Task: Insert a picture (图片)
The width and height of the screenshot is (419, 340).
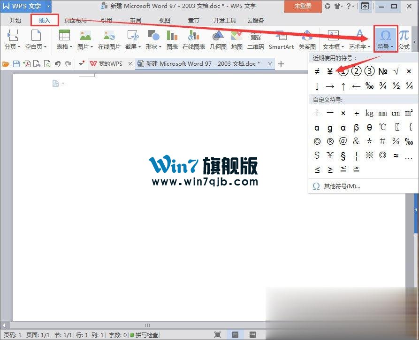Action: [x=85, y=39]
